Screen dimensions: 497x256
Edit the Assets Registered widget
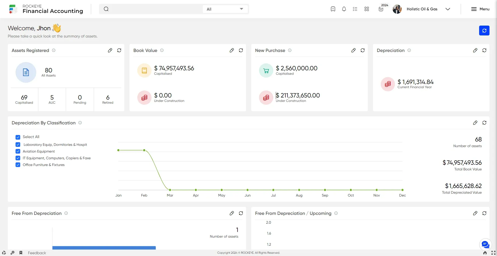click(110, 50)
